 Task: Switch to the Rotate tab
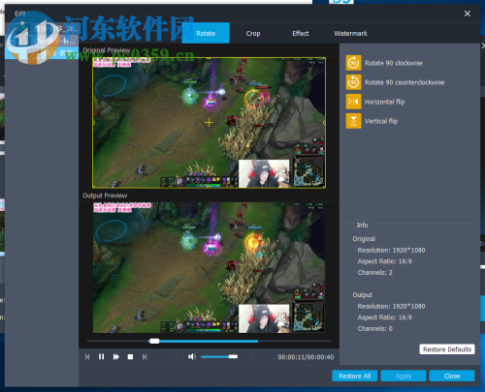point(206,33)
